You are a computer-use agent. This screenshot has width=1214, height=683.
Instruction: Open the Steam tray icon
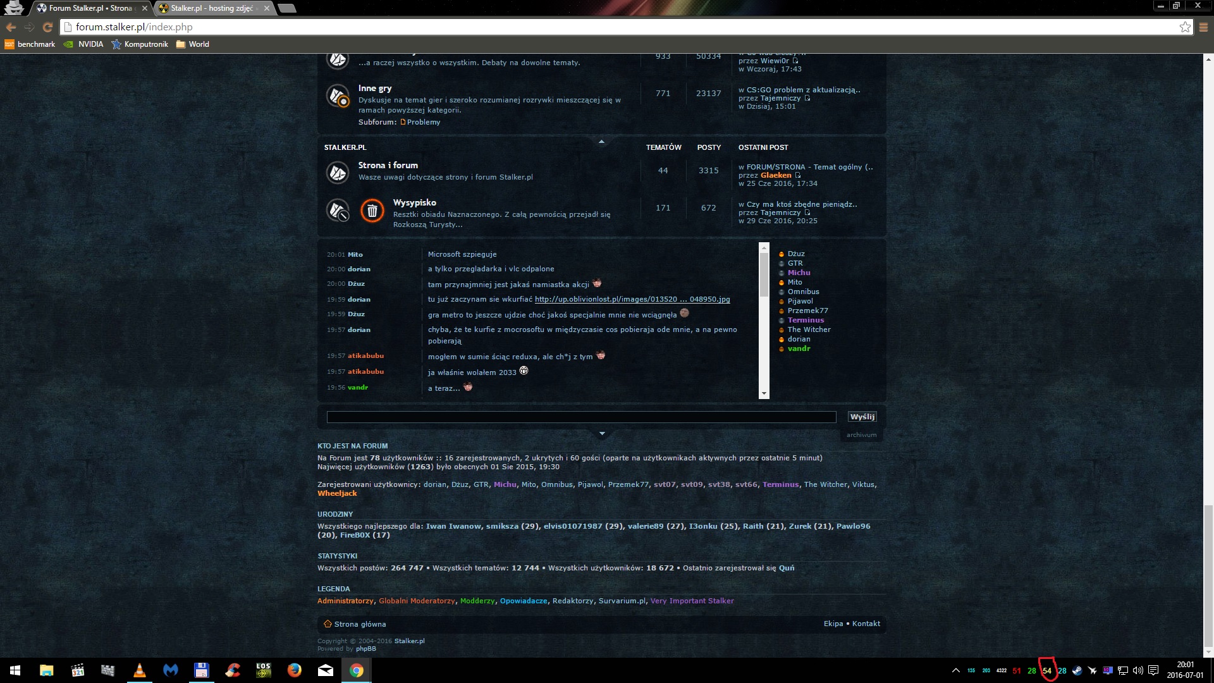coord(1077,670)
